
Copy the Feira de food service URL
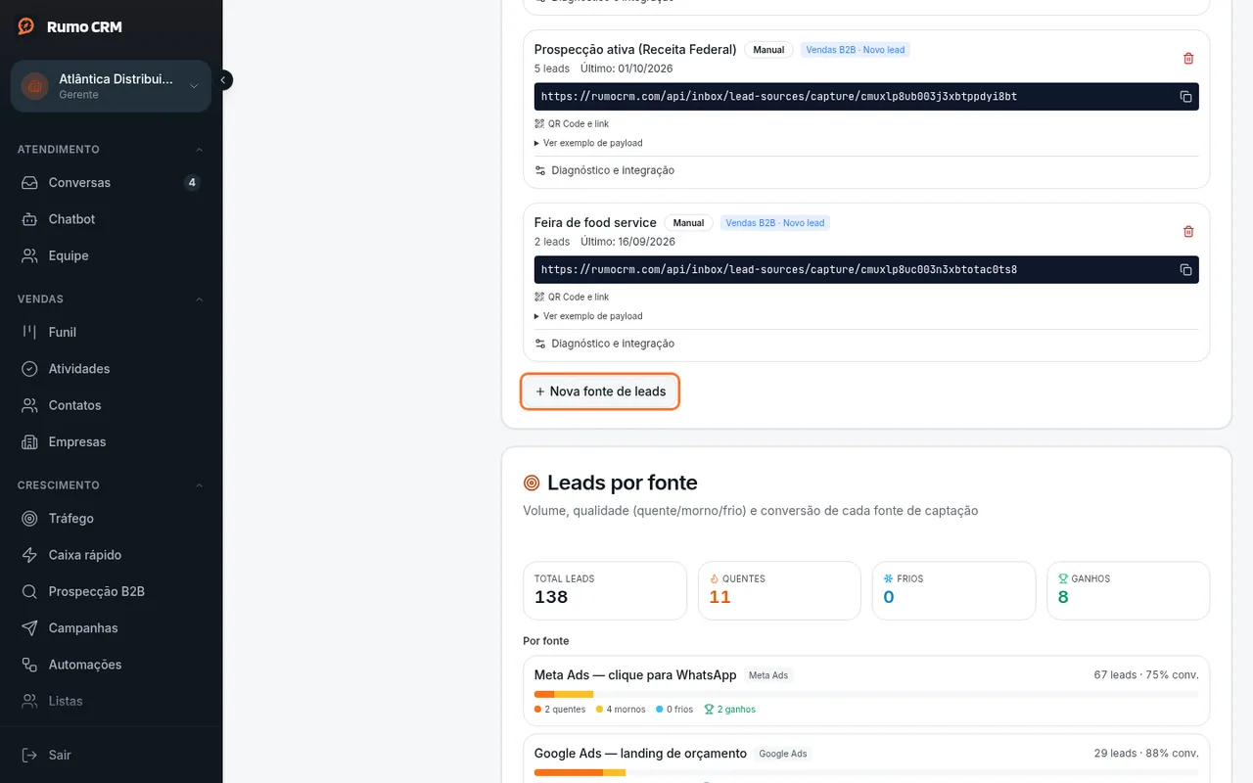[1185, 270]
